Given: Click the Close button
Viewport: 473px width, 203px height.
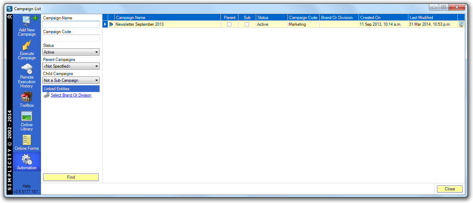Looking at the screenshot, I should [x=450, y=189].
